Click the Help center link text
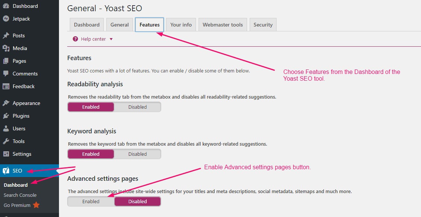421x217 pixels. [93, 39]
